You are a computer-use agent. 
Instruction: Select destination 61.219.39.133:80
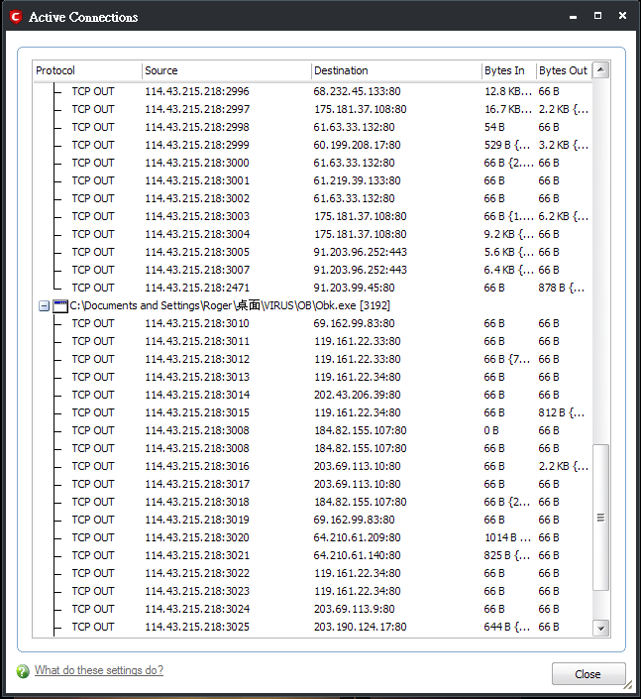(357, 180)
